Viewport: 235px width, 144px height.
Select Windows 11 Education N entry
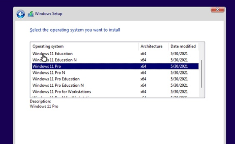click(54, 60)
